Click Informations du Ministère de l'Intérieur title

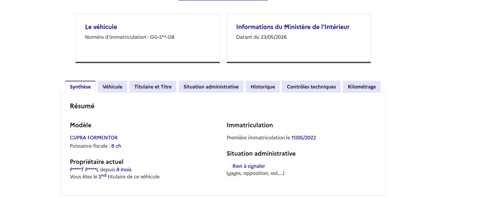293,27
